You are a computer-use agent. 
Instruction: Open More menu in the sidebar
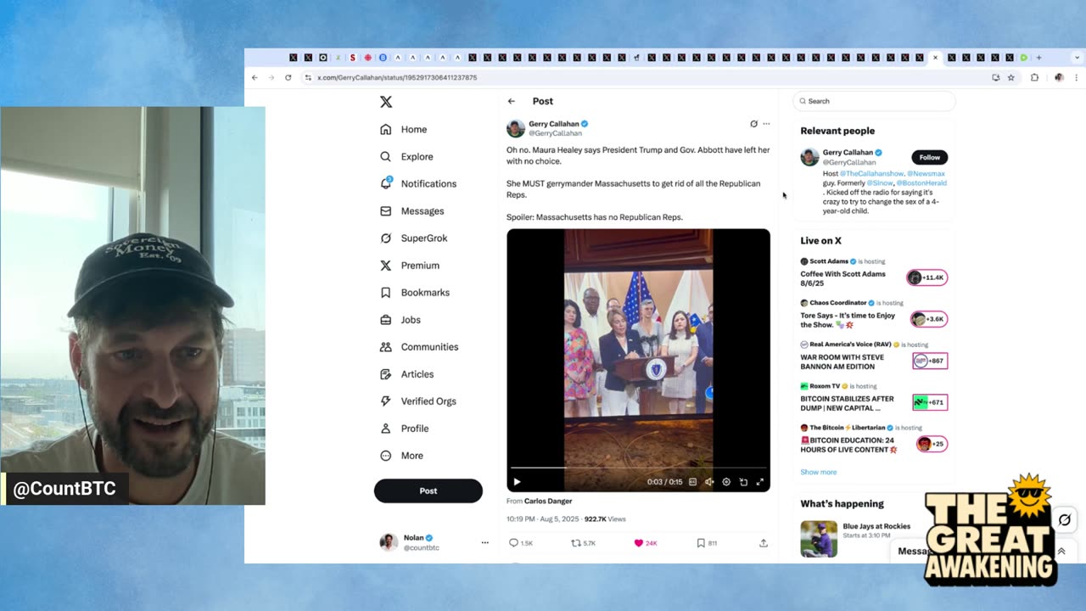[401, 455]
